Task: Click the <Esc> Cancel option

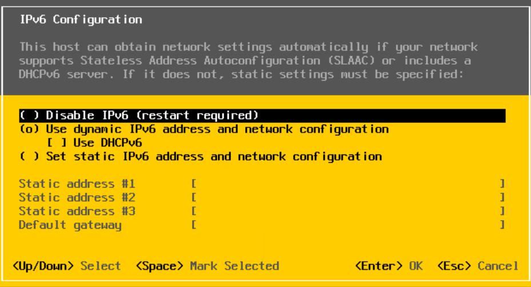Action: (x=478, y=266)
